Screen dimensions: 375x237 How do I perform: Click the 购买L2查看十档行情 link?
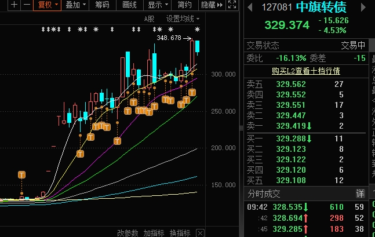306,71
